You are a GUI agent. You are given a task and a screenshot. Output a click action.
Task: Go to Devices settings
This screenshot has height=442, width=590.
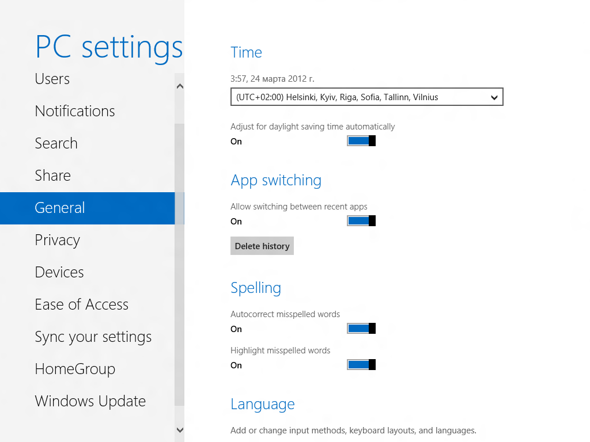pos(59,272)
